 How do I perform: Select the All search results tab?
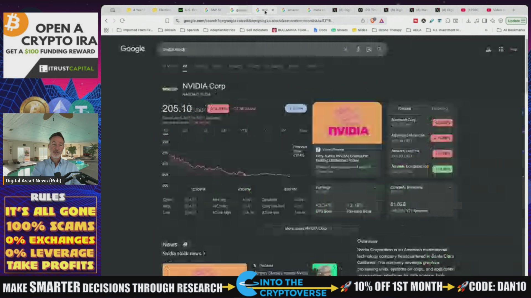[x=185, y=66]
